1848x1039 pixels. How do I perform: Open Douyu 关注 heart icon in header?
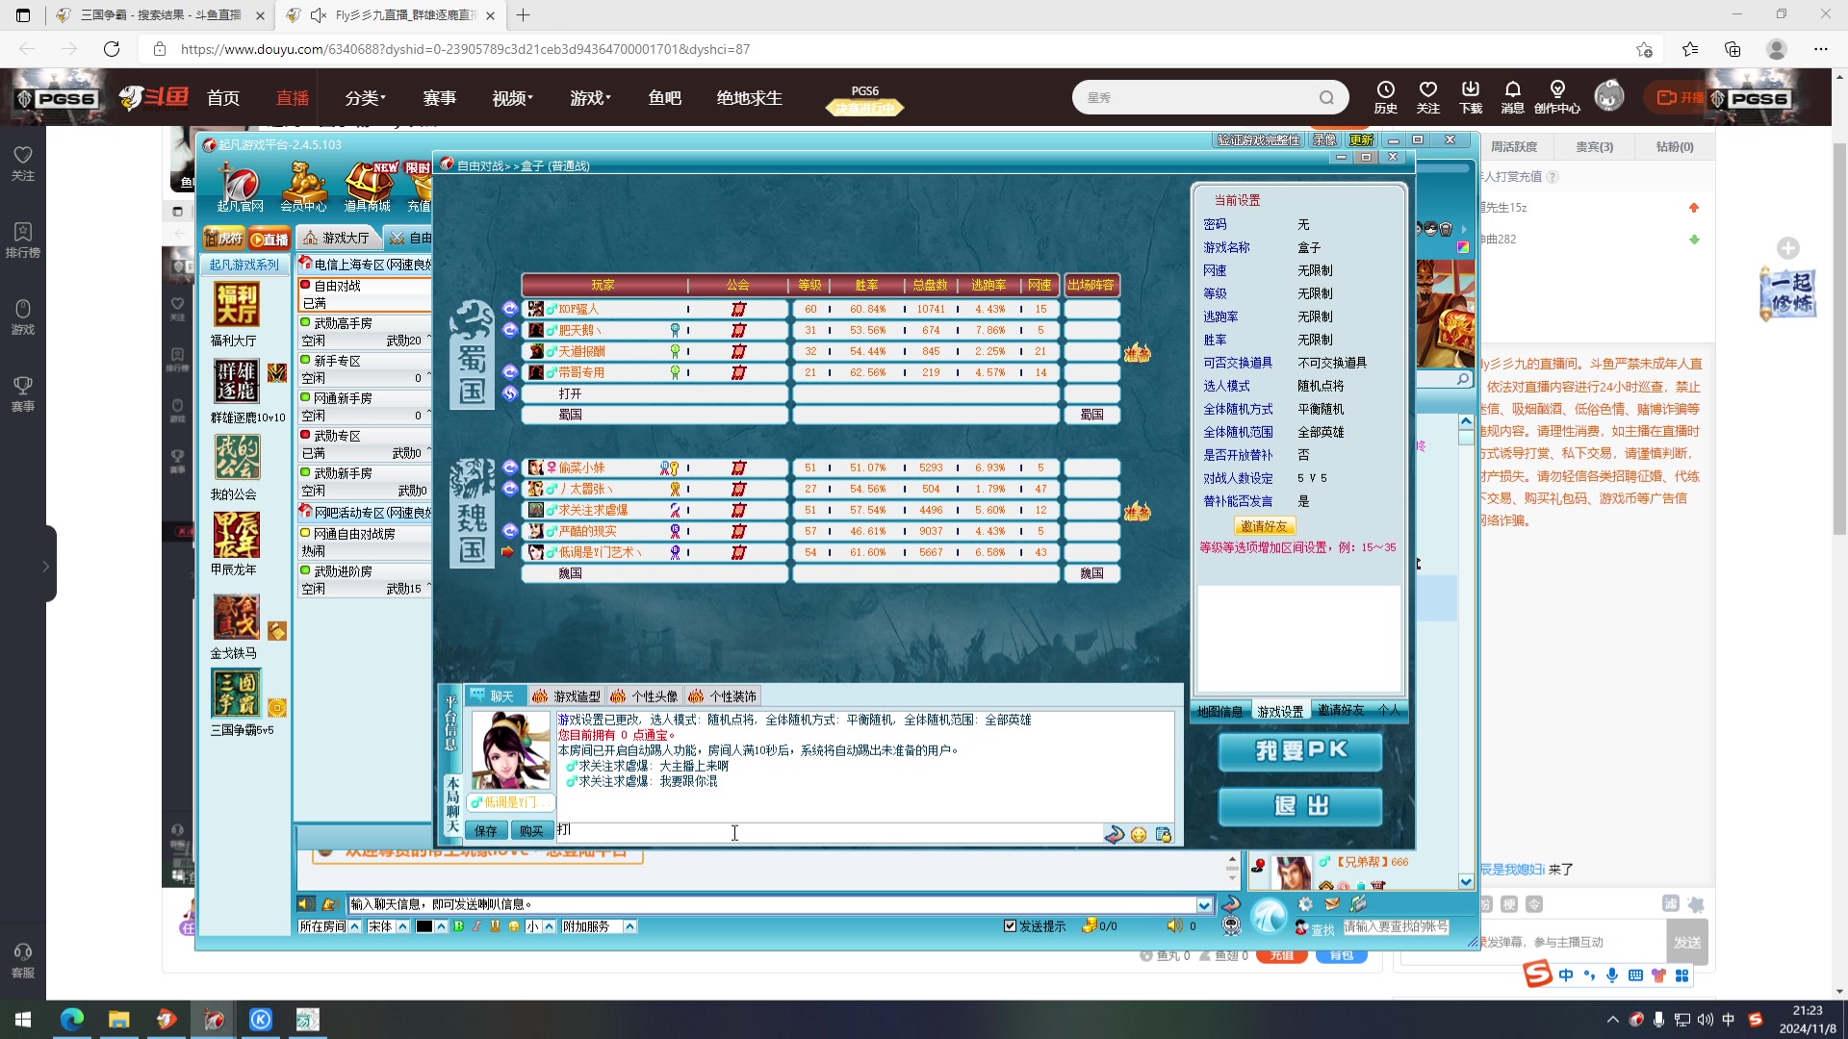click(1427, 97)
